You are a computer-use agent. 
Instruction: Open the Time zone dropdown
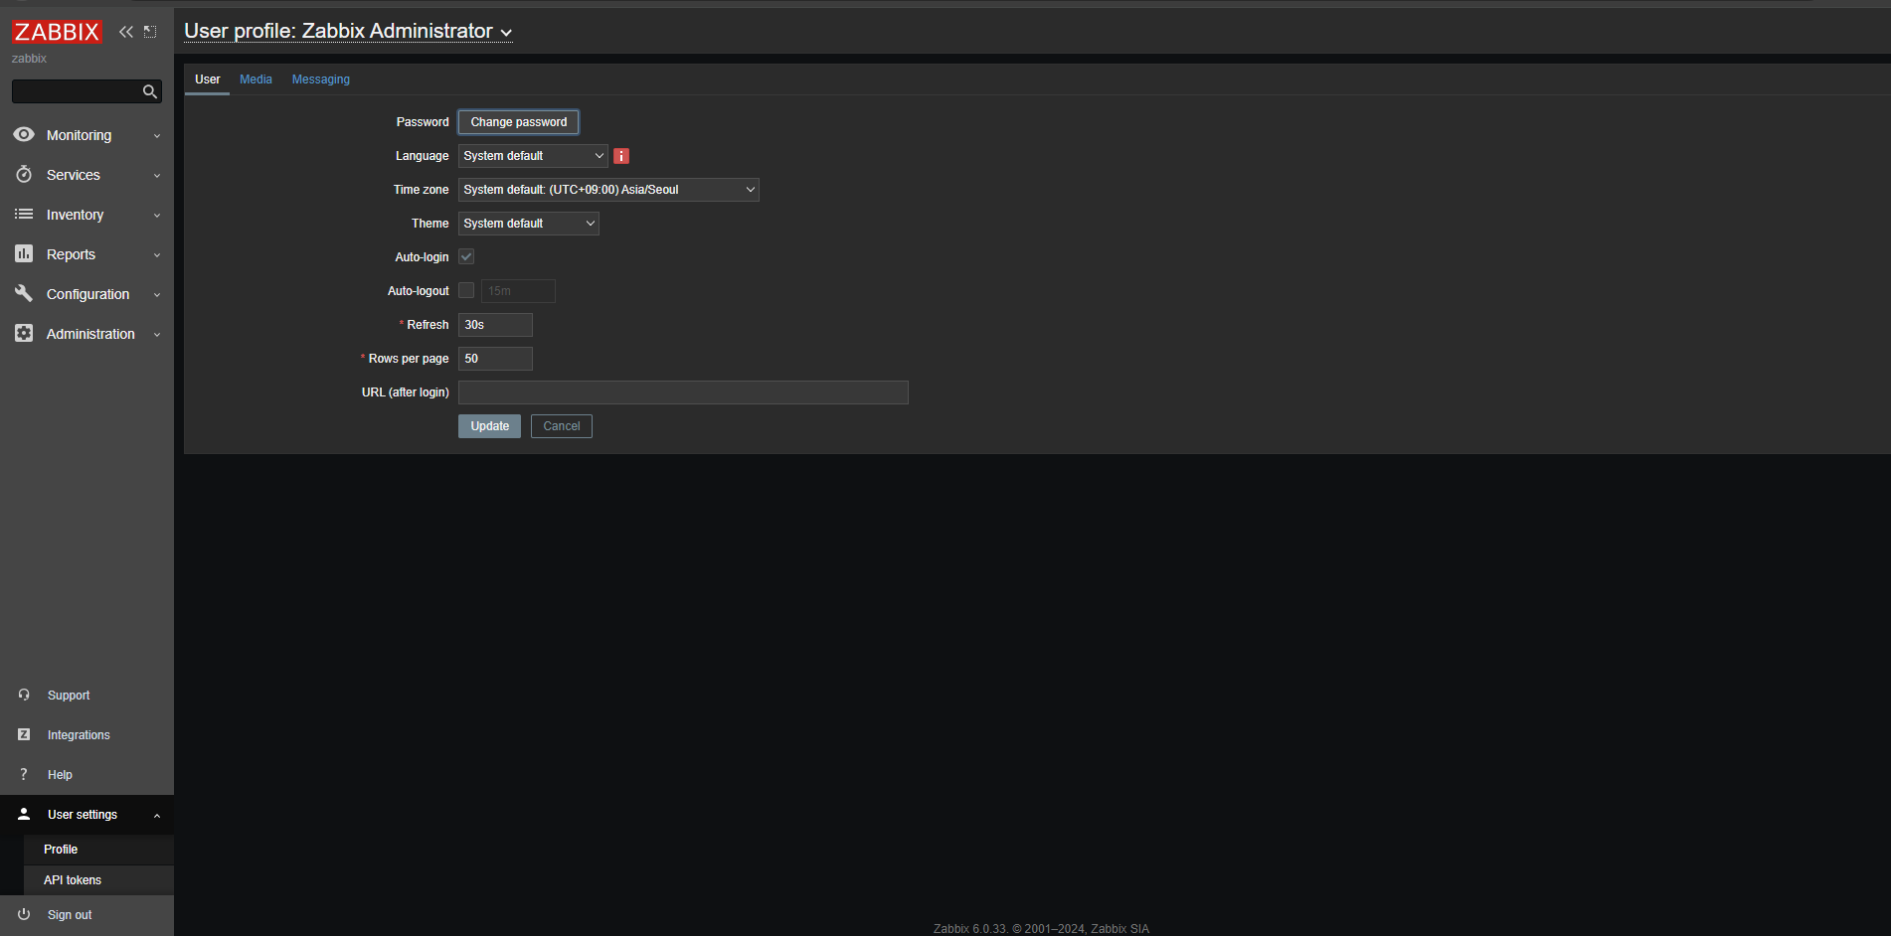(608, 190)
